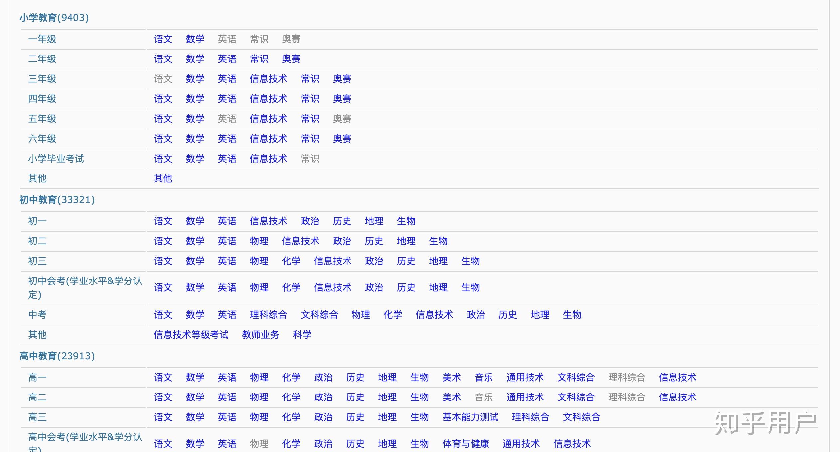Image resolution: width=840 pixels, height=452 pixels.
Task: Click 地理 in the 初中会考 row
Action: [x=438, y=287]
